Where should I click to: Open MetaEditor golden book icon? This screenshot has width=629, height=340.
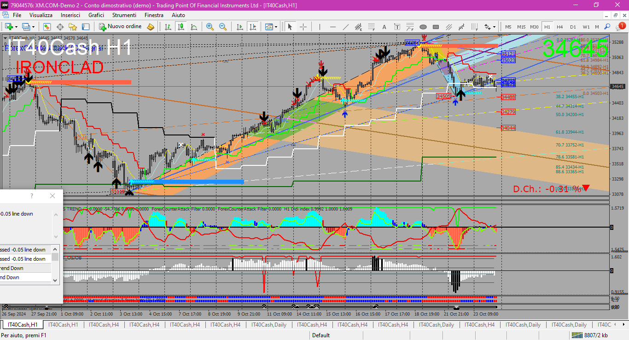(x=151, y=27)
